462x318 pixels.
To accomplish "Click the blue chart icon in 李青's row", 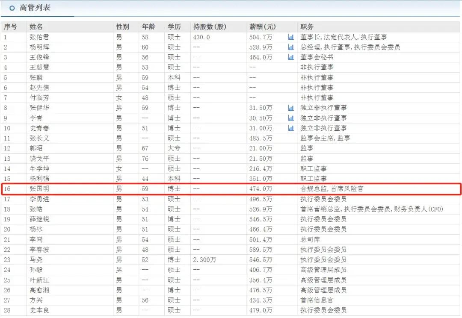I will coord(291,118).
